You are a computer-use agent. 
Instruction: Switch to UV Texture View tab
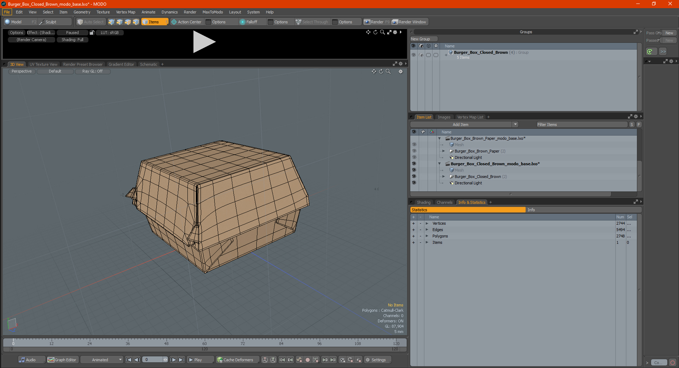click(43, 64)
